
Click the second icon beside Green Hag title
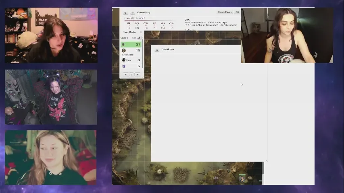pos(132,12)
